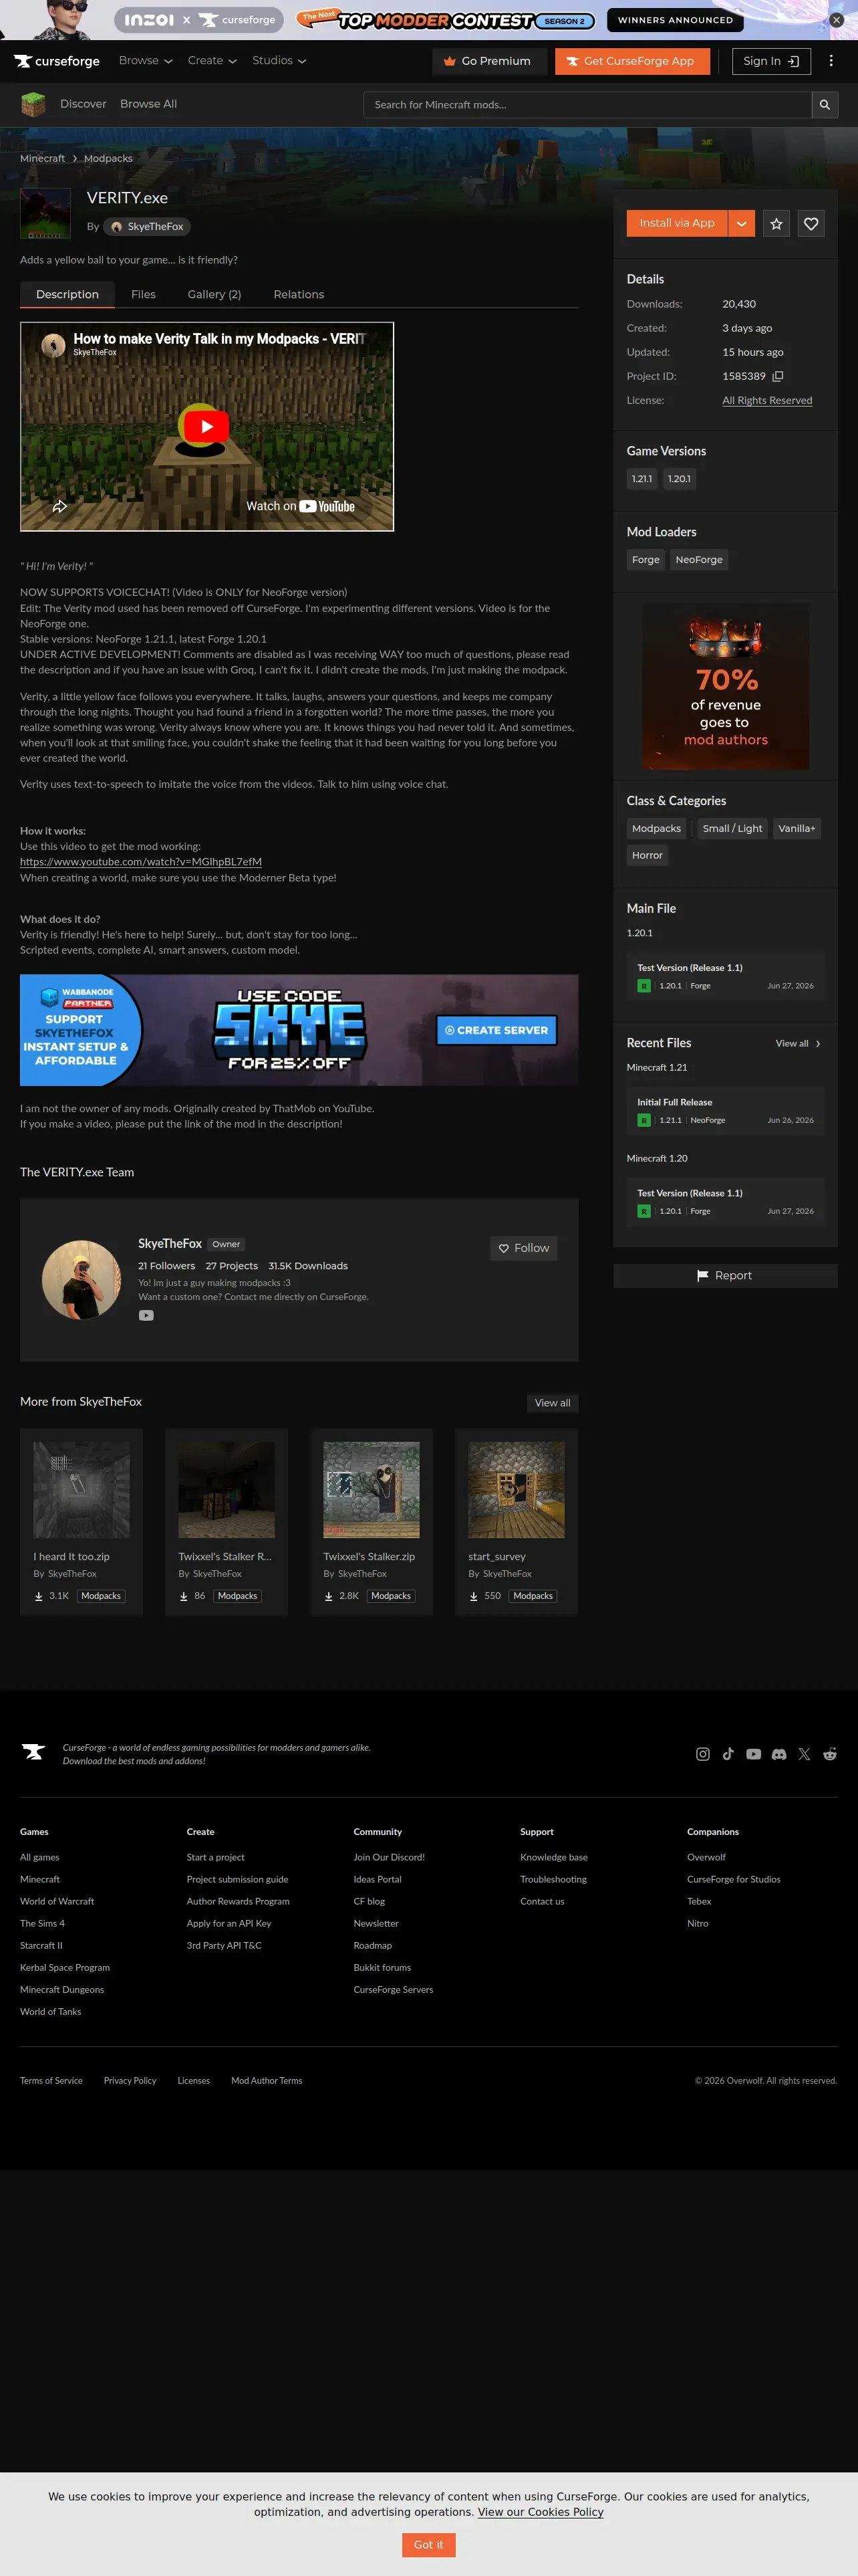Click View all recent files
The image size is (858, 2576).
[798, 1044]
